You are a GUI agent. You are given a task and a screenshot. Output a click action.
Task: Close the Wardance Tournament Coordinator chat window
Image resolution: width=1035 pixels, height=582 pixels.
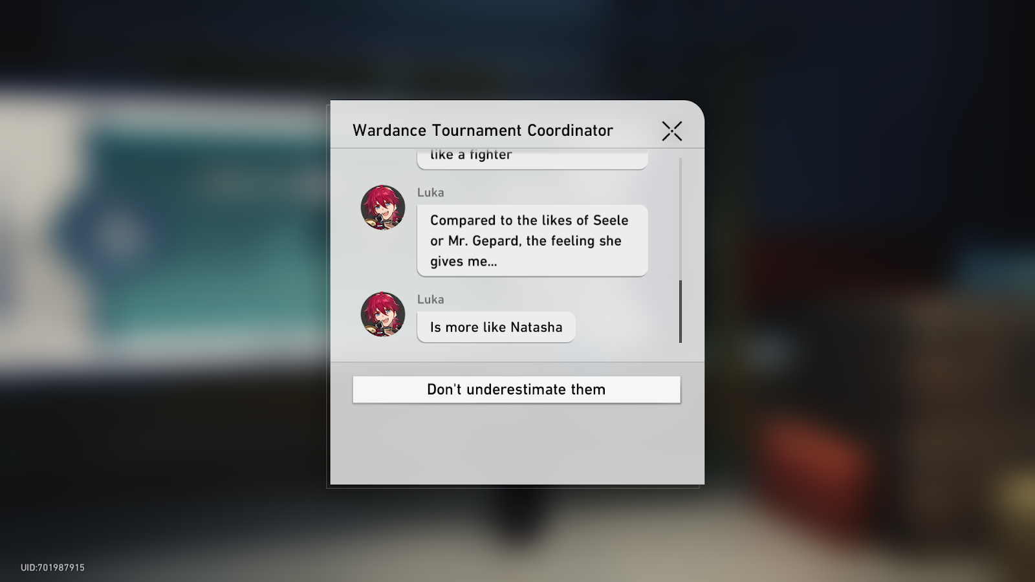click(x=672, y=131)
